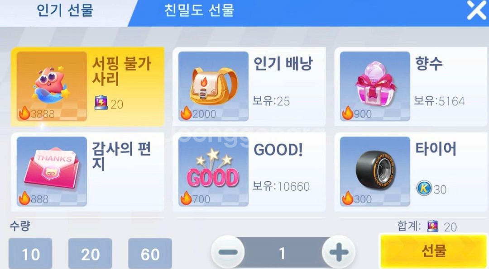The height and width of the screenshot is (269, 489).
Task: Open the 친밀도 선물 tab
Action: coord(199,10)
